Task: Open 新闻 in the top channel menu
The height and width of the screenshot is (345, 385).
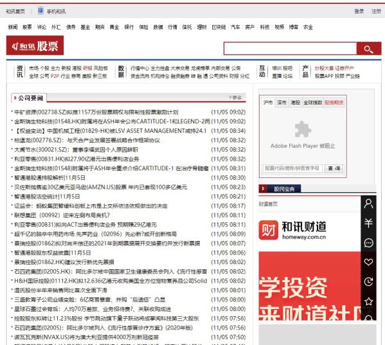Action: (13, 27)
